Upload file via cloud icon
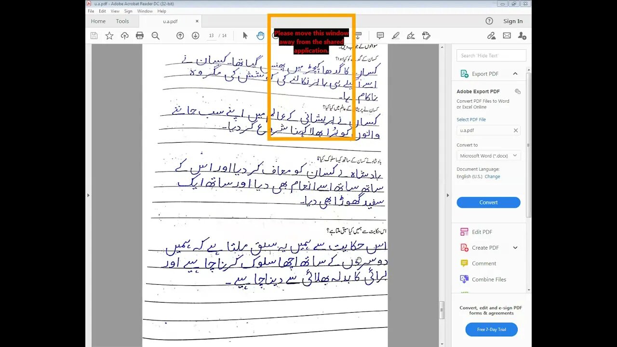The width and height of the screenshot is (617, 347). click(124, 36)
